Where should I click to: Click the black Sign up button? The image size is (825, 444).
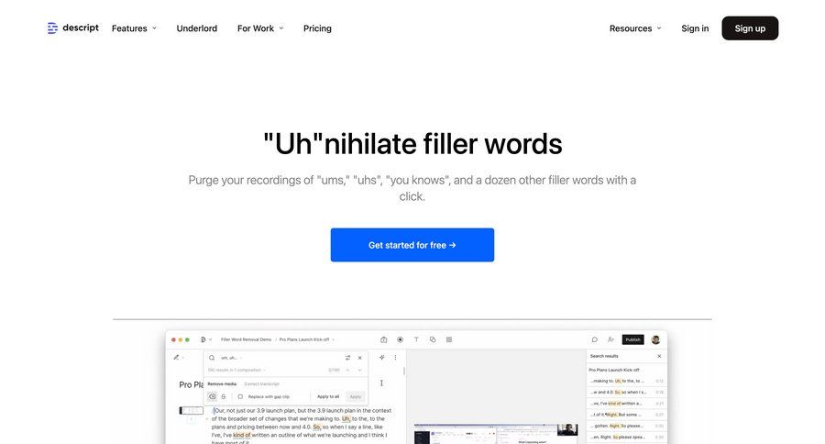pos(750,28)
